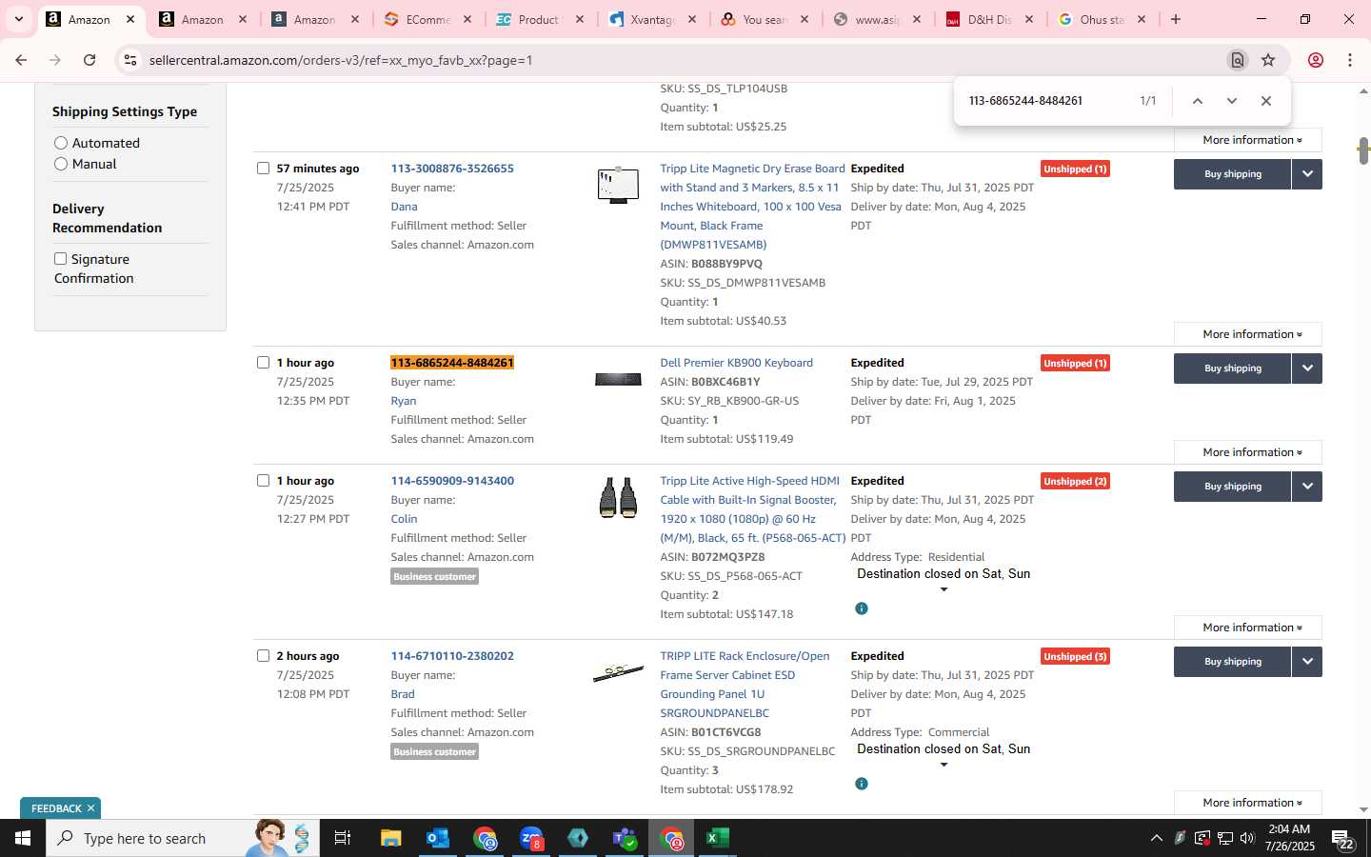Open HDMI cable product thumbnail
This screenshot has width=1371, height=857.
point(618,497)
